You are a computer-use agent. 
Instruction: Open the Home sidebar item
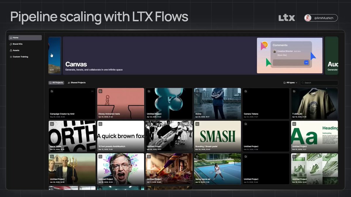tap(25, 38)
